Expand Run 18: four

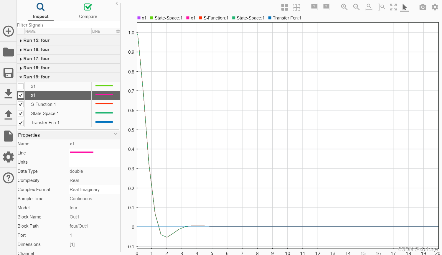[21, 68]
